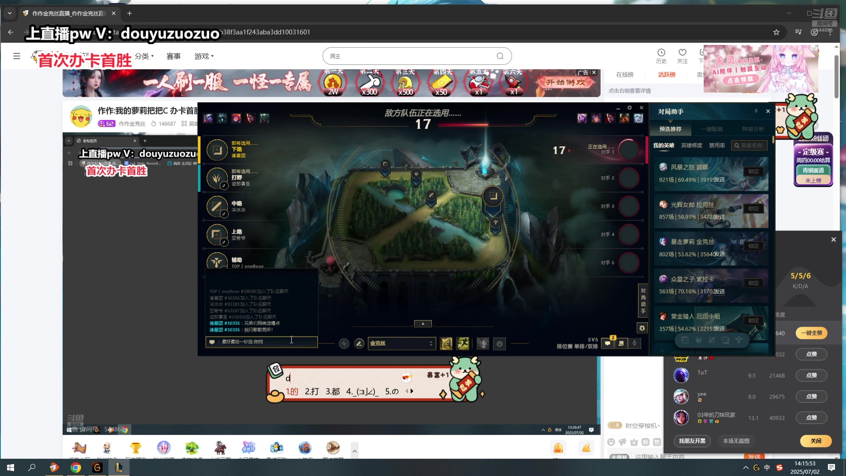Close the dark K/D/A results popup
Screen dimensions: 846x476
click(833, 240)
